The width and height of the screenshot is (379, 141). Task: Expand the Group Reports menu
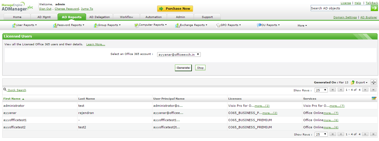coord(109,25)
